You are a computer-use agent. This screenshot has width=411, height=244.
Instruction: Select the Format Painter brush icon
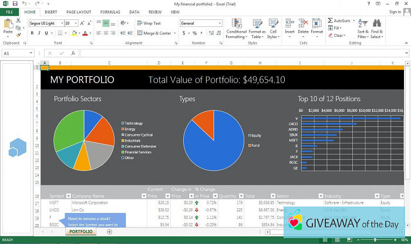[19, 36]
